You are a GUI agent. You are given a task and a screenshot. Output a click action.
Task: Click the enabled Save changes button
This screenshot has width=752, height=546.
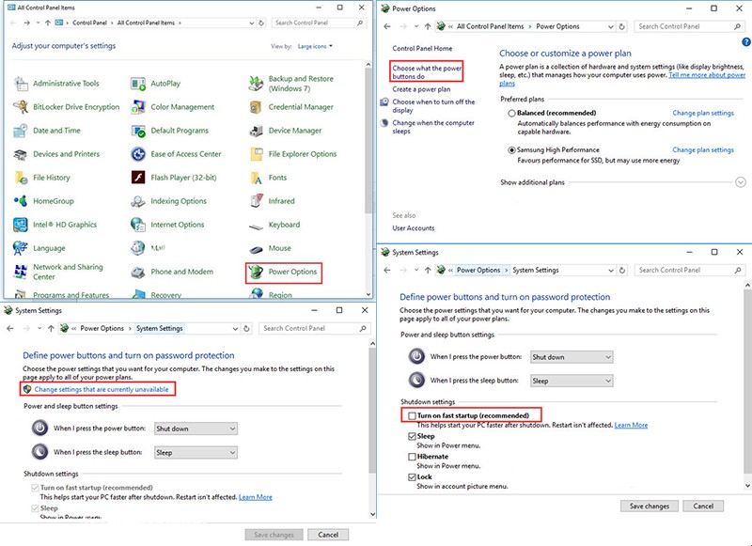coord(650,506)
